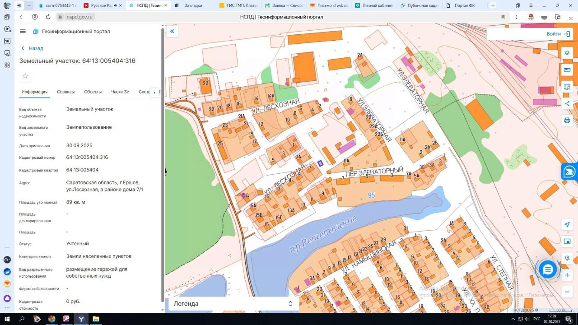This screenshot has height=325, width=578.
Task: Select the ruler measurement tool
Action: pyautogui.click(x=567, y=70)
